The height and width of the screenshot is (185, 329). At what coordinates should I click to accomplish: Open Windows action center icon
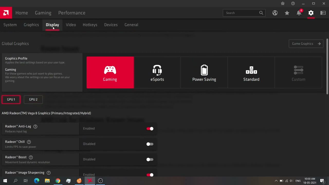(322, 181)
